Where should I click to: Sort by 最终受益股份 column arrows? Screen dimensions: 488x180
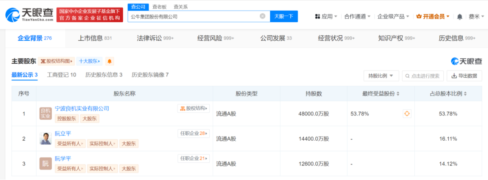click(398, 94)
